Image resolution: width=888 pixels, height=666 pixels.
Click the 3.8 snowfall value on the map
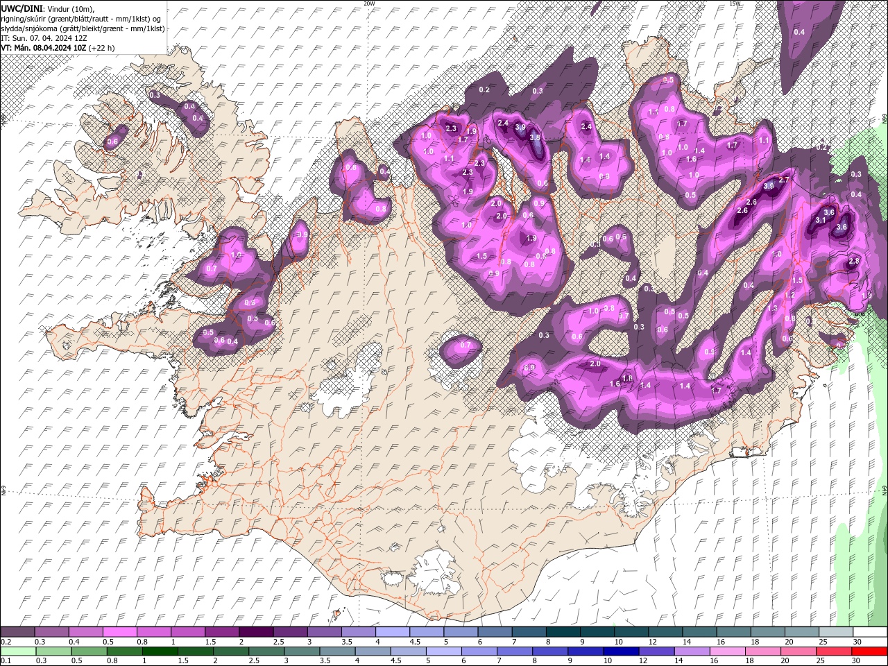click(x=535, y=138)
